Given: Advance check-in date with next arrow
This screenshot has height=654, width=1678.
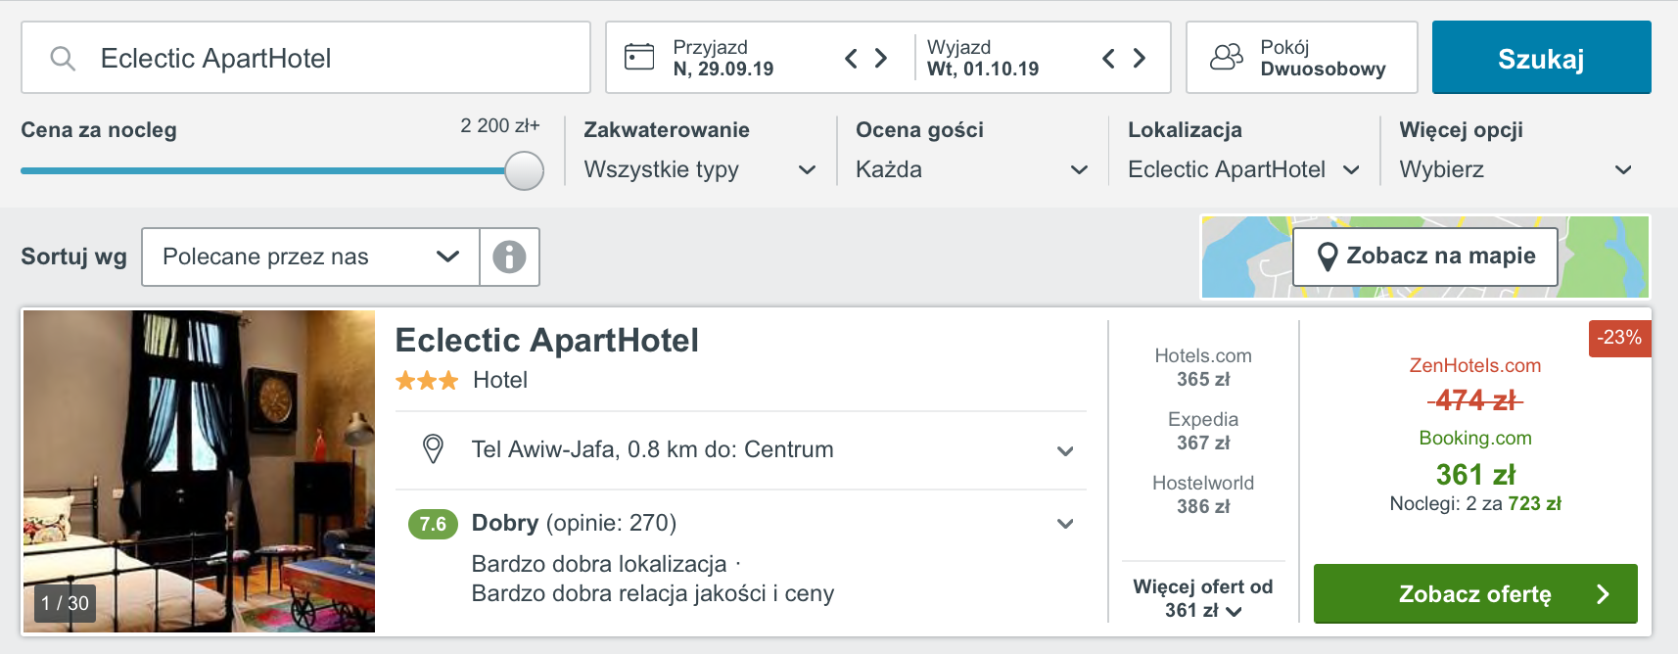Looking at the screenshot, I should tap(881, 59).
